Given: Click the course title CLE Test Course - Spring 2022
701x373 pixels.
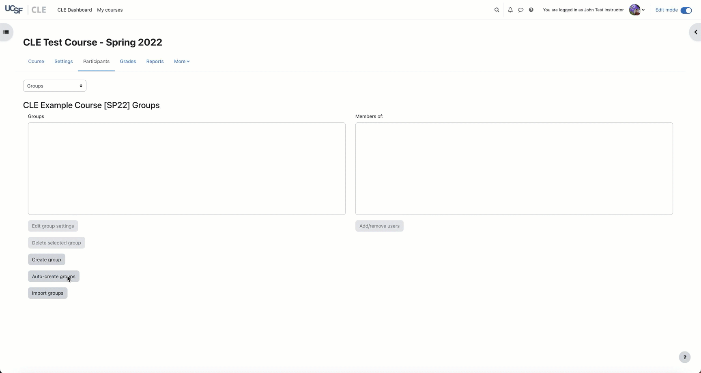Looking at the screenshot, I should [92, 42].
